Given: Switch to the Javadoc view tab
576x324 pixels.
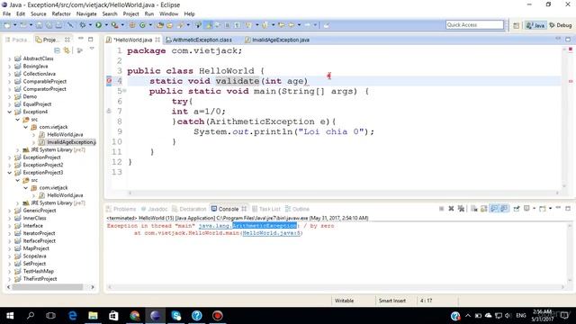Looking at the screenshot, I should [154, 209].
